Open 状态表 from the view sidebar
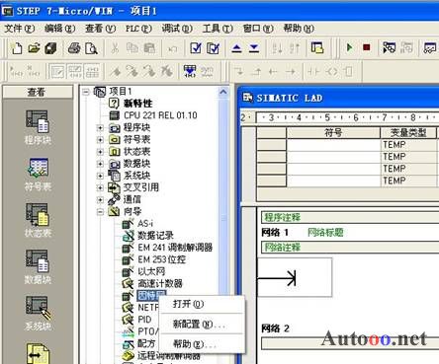The width and height of the screenshot is (439, 364). pyautogui.click(x=38, y=220)
